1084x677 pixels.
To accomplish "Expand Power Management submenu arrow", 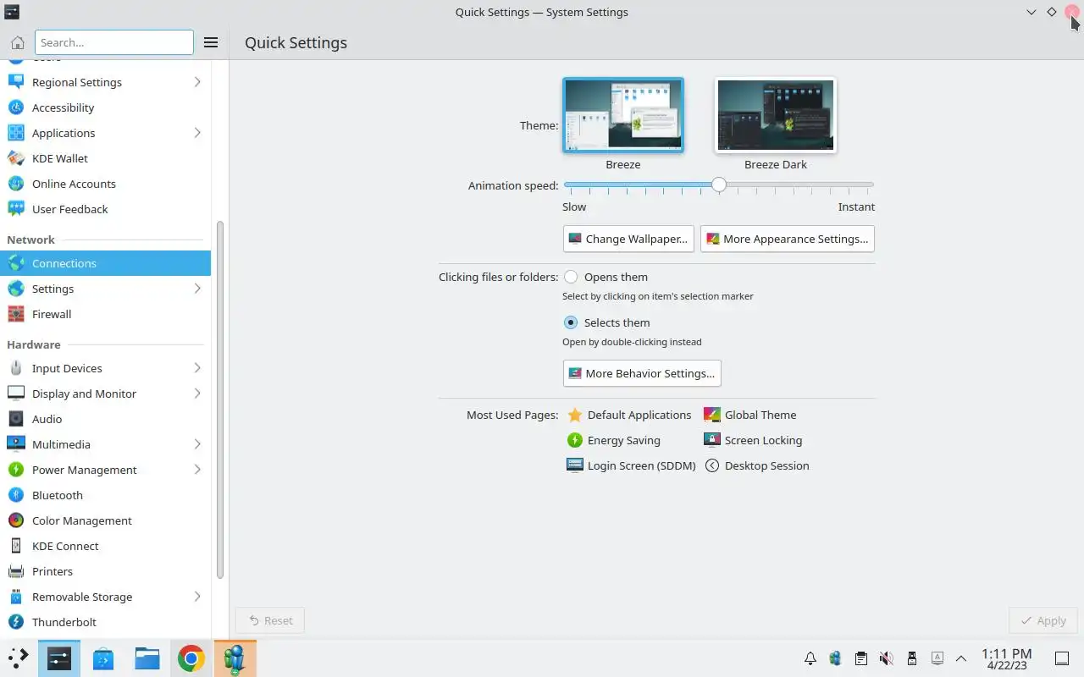I will (197, 470).
